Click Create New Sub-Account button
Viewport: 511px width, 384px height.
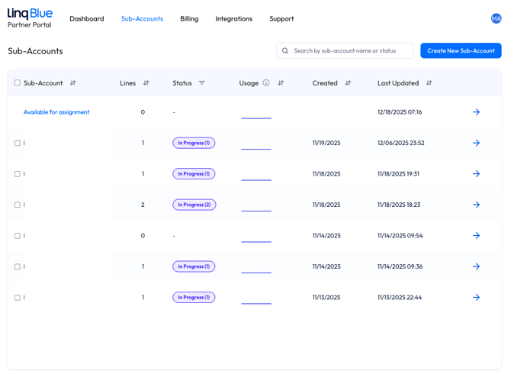point(461,50)
